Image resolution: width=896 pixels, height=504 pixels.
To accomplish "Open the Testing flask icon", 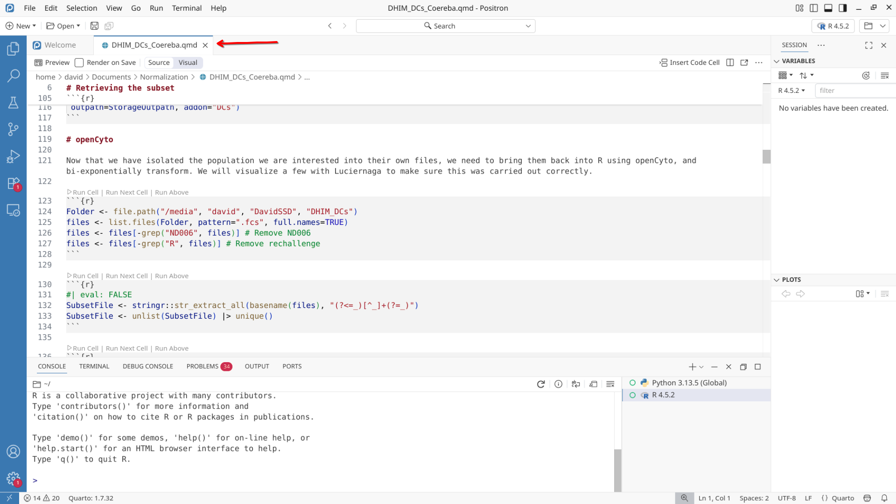I will tap(13, 103).
